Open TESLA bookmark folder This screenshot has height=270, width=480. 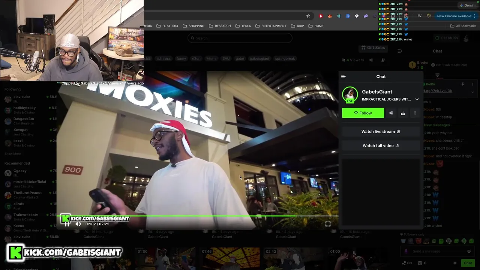pos(243,26)
